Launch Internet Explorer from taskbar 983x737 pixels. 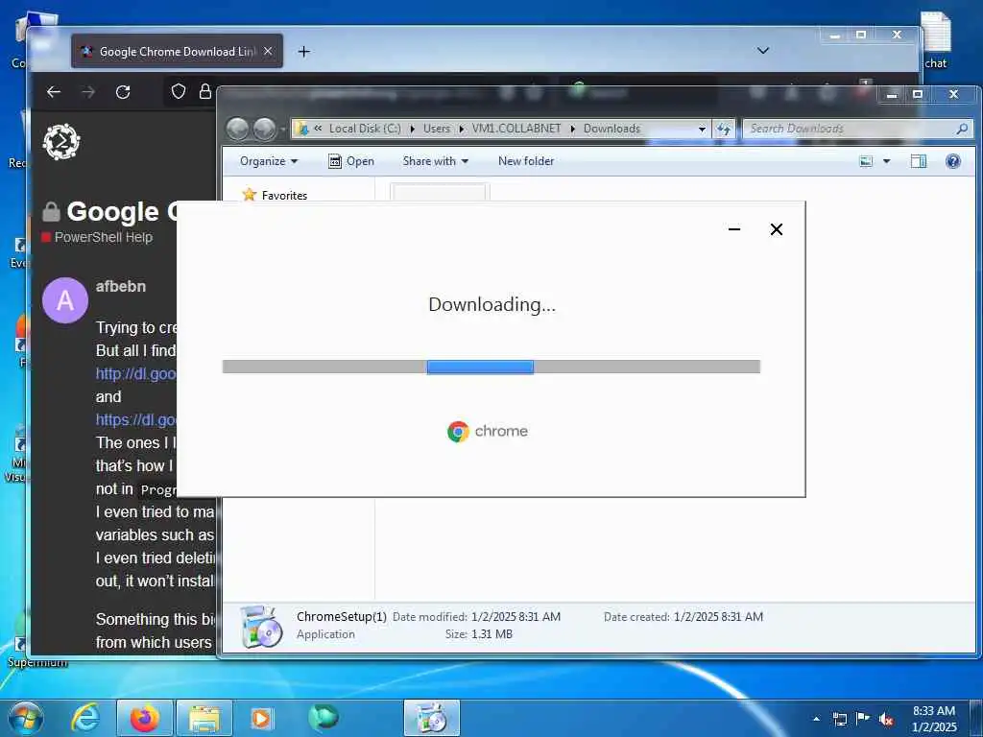(84, 718)
